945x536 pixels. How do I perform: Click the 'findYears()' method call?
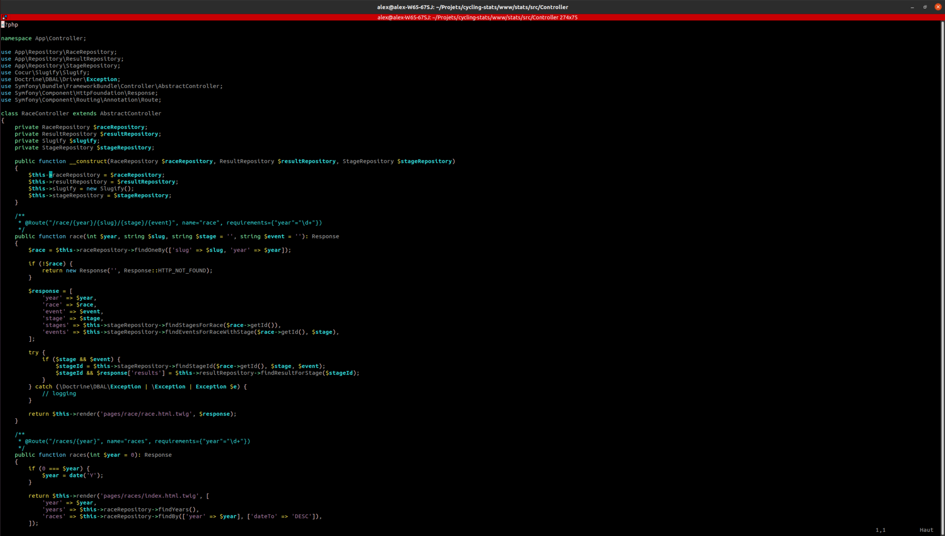point(178,510)
